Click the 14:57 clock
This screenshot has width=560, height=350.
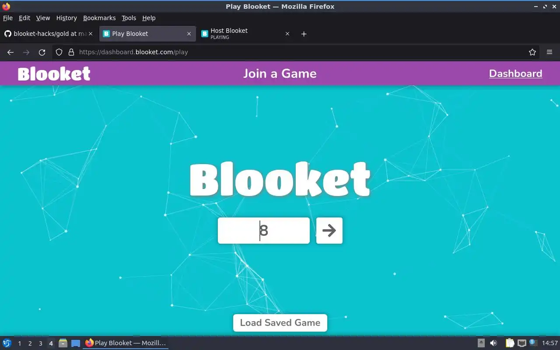550,343
